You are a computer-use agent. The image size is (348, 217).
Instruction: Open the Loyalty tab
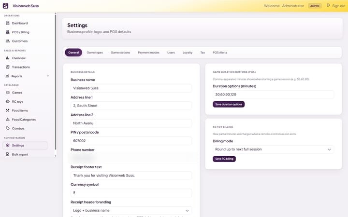pyautogui.click(x=188, y=53)
